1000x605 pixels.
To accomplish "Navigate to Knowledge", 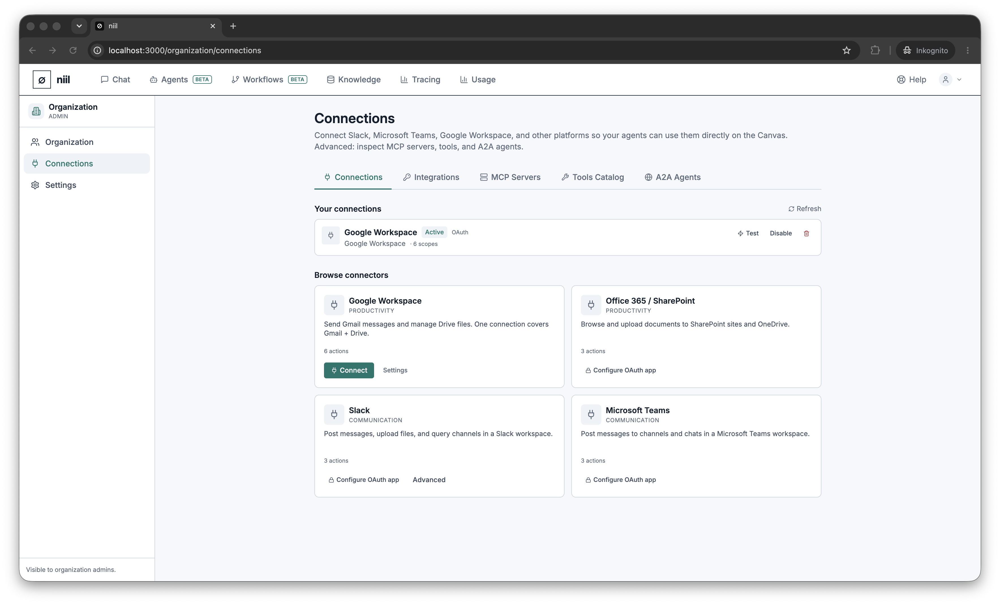I will [x=353, y=80].
